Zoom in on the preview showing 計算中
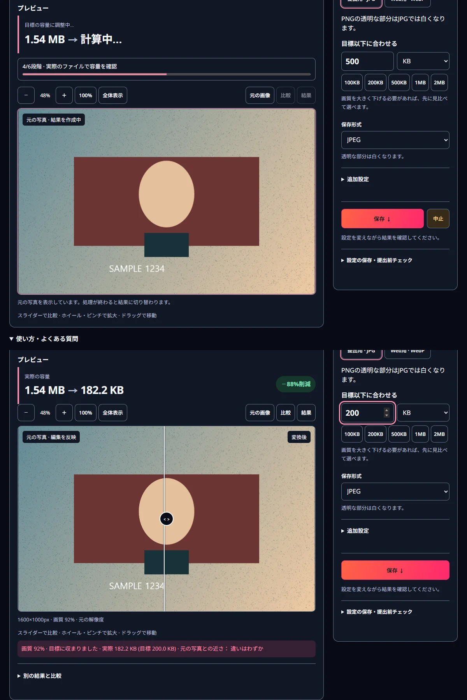The image size is (467, 700). tap(64, 95)
